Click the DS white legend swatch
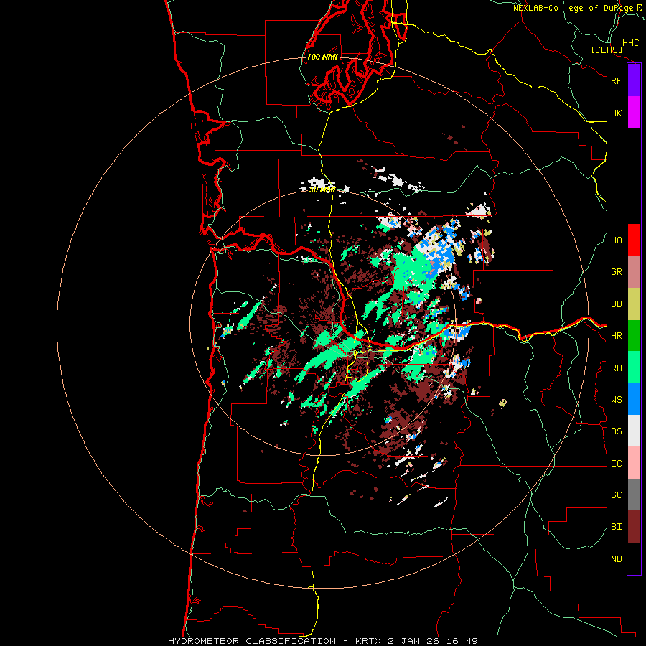 634,431
